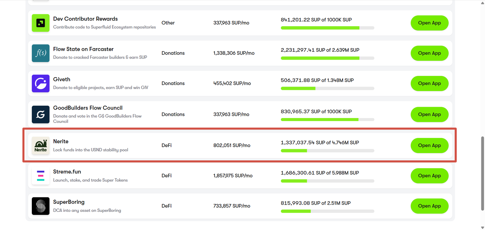The image size is (485, 230).
Task: Click the SuperBoring black circular icon
Action: coord(41,206)
